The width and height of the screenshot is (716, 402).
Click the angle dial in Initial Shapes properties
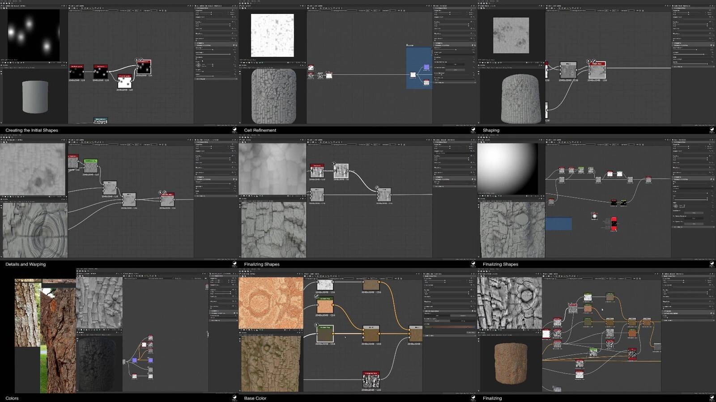point(198,65)
